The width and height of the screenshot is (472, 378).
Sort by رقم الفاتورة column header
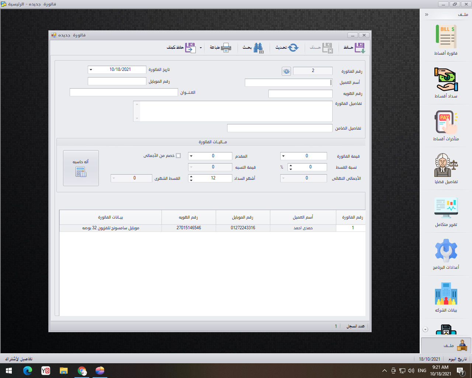351,217
